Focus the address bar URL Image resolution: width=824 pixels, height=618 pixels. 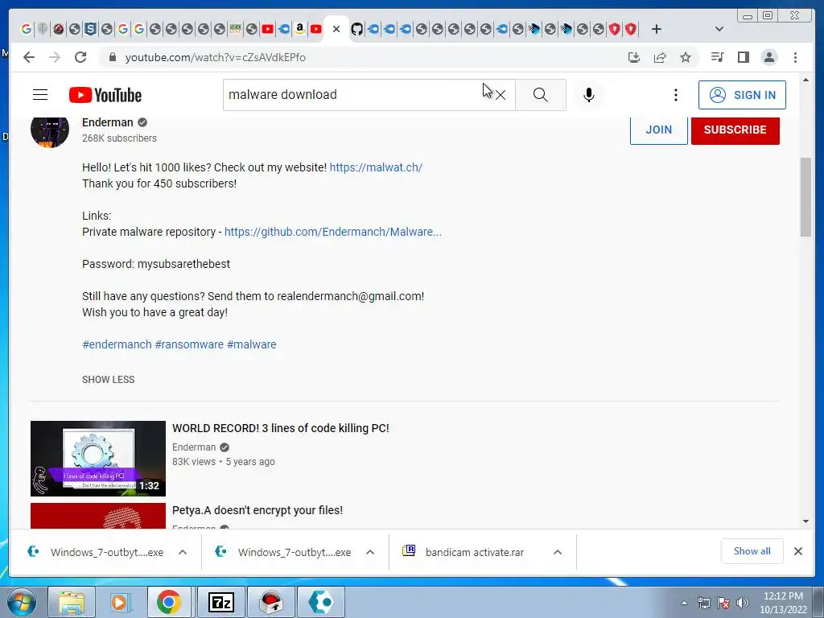coord(215,57)
